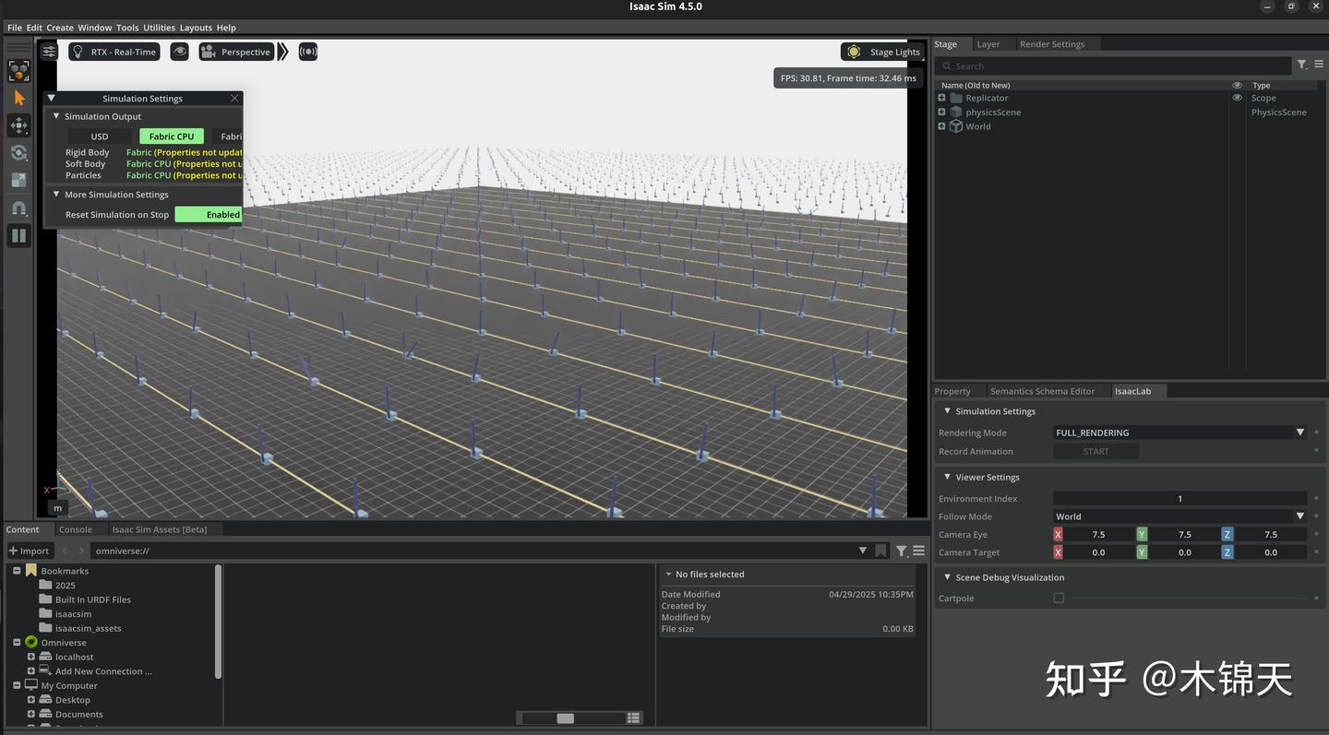This screenshot has width=1329, height=735.
Task: Open viewport settings sliders icon
Action: click(x=49, y=52)
